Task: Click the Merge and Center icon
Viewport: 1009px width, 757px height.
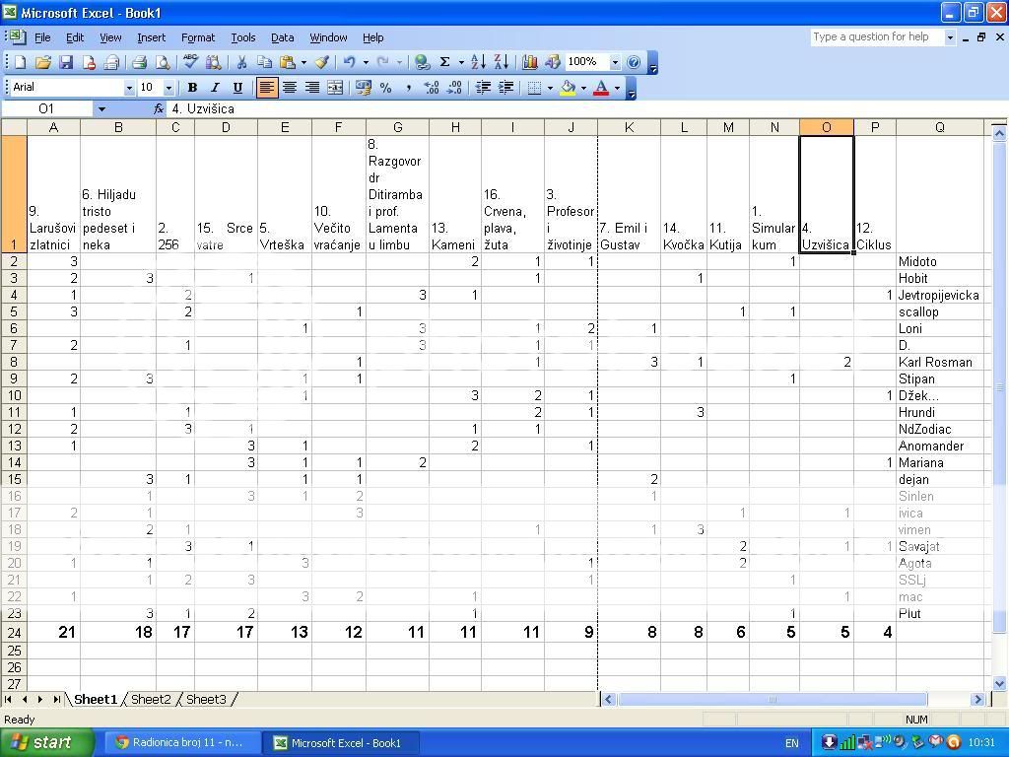Action: click(335, 88)
